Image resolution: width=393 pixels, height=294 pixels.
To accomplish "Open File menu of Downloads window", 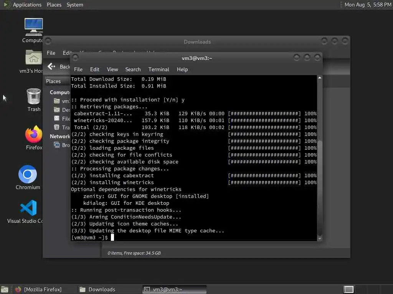I will [x=51, y=53].
